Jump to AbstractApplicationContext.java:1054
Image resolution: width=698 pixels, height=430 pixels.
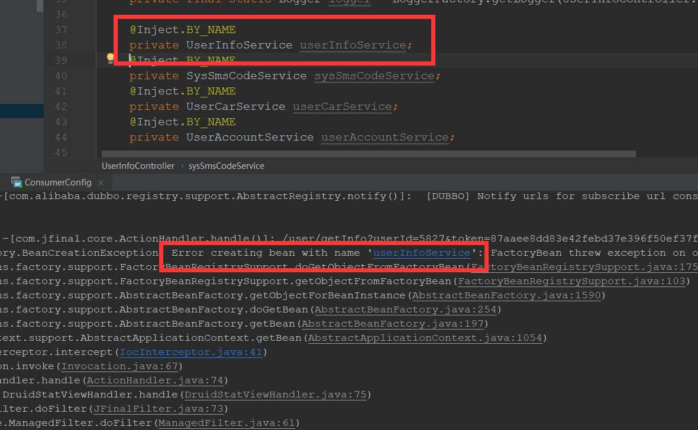click(x=426, y=338)
